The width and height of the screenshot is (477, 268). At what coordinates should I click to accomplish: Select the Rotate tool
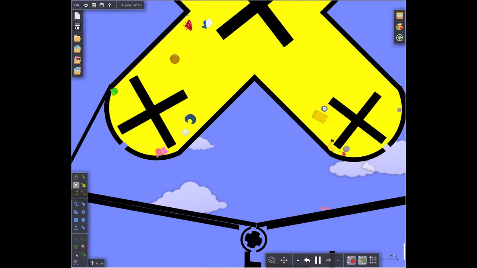point(76,193)
